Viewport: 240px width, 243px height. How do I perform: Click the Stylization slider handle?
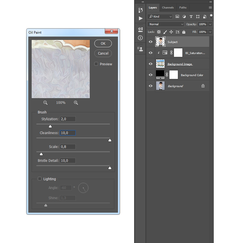(x=50, y=126)
